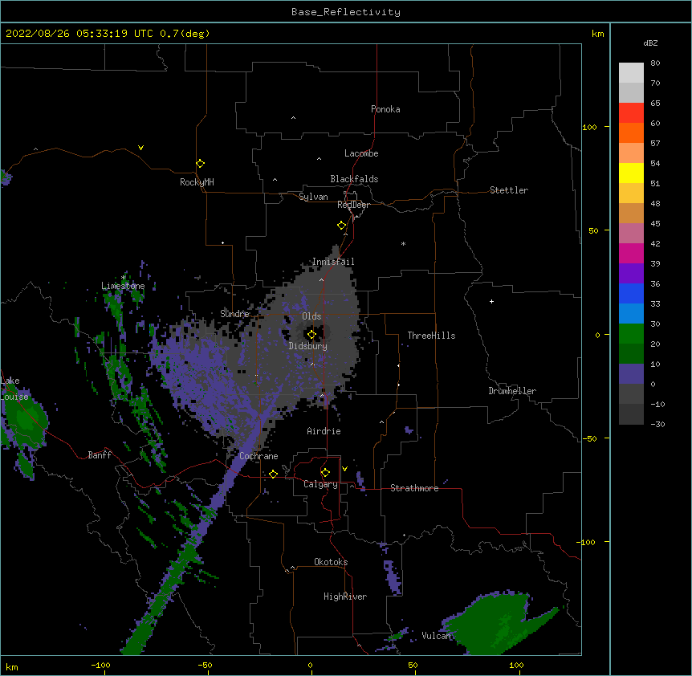
Task: Click the white asterisk marker east of Innisfail
Action: [403, 243]
